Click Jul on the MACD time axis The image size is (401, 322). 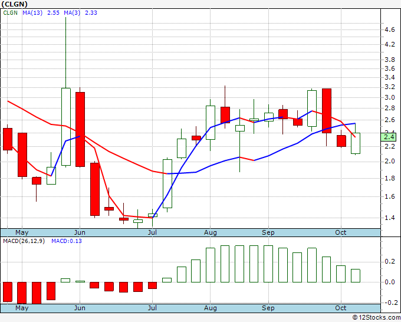tap(152, 308)
